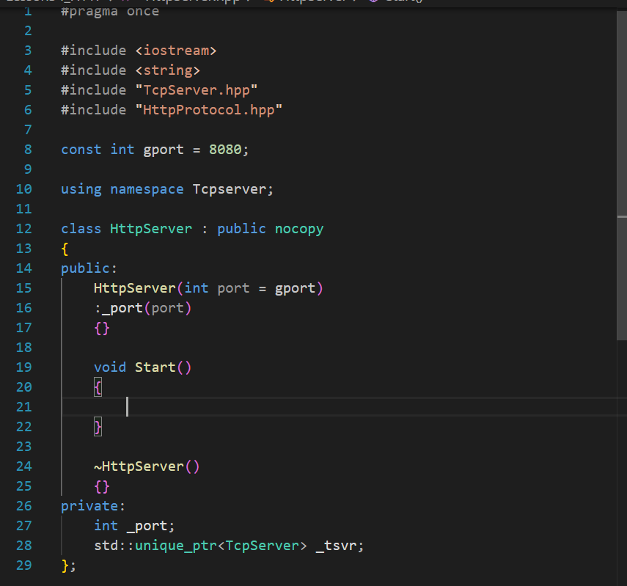
Task: Click the overview ruler marker in the scrollbar
Action: 622,216
